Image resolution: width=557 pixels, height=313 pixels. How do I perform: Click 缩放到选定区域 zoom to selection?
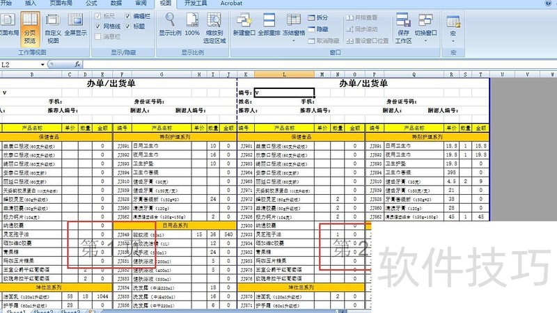214,29
